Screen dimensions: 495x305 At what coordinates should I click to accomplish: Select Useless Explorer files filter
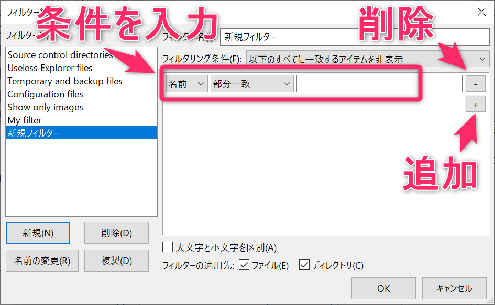click(x=81, y=68)
